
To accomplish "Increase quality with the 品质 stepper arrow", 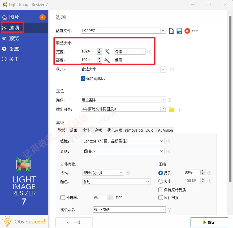I will click(x=203, y=171).
